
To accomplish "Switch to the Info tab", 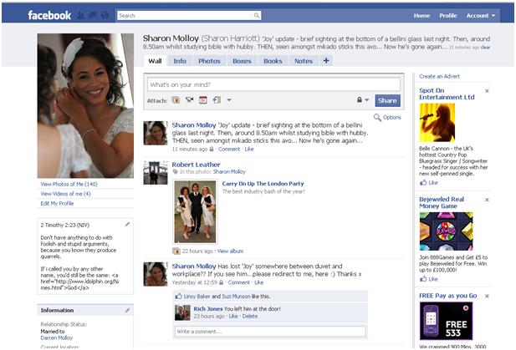I will [180, 61].
